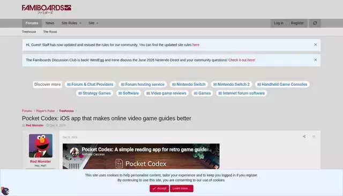Expand the Site menu dropdown arrow

tap(98, 23)
